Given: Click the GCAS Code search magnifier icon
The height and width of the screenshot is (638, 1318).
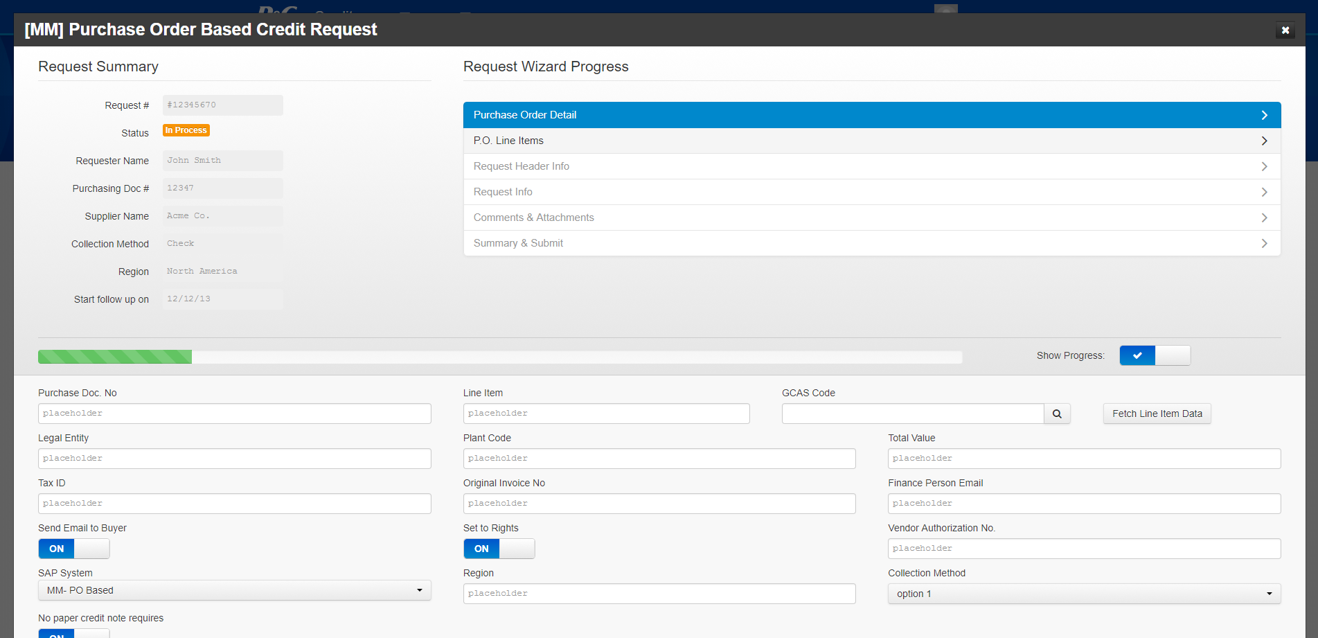Looking at the screenshot, I should tap(1057, 414).
